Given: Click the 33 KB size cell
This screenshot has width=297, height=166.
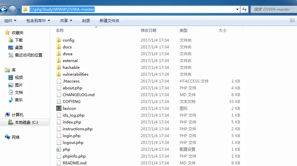Looking at the screenshot, I should [x=235, y=102].
